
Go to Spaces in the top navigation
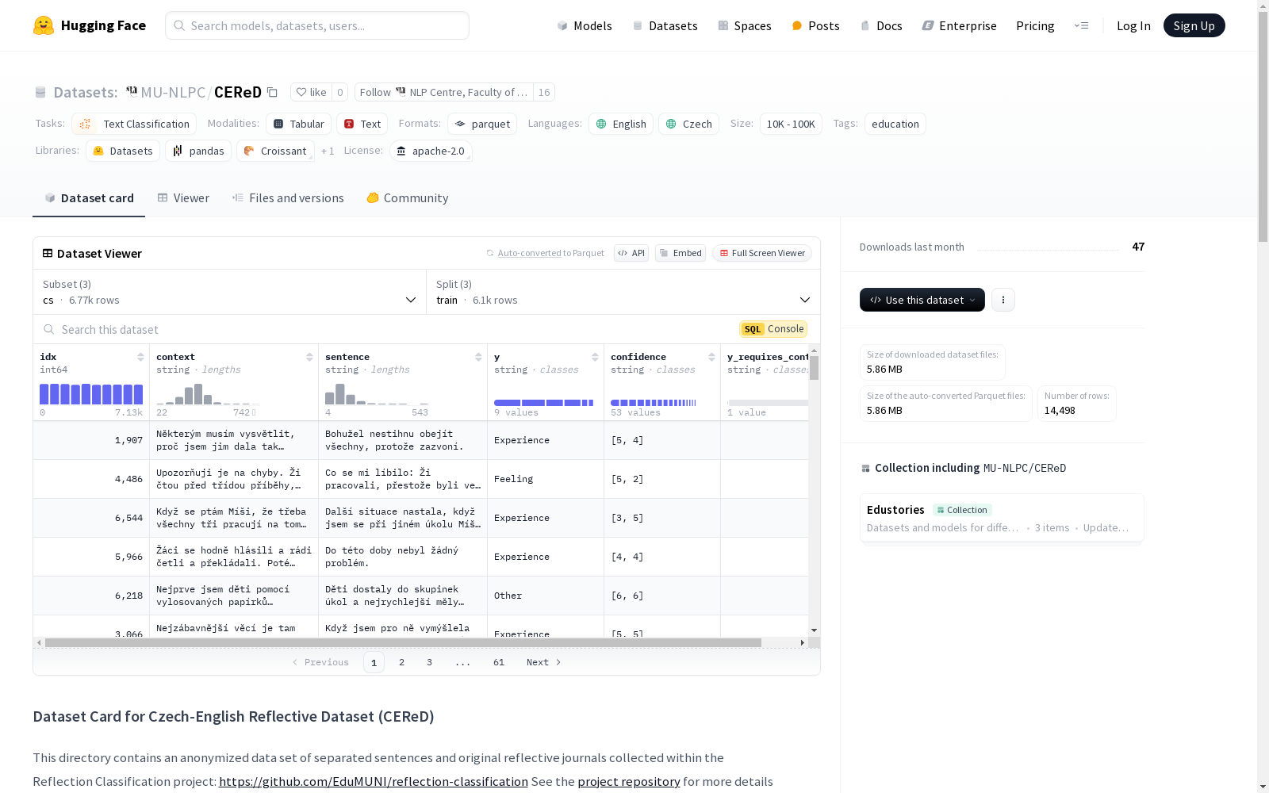tap(745, 25)
